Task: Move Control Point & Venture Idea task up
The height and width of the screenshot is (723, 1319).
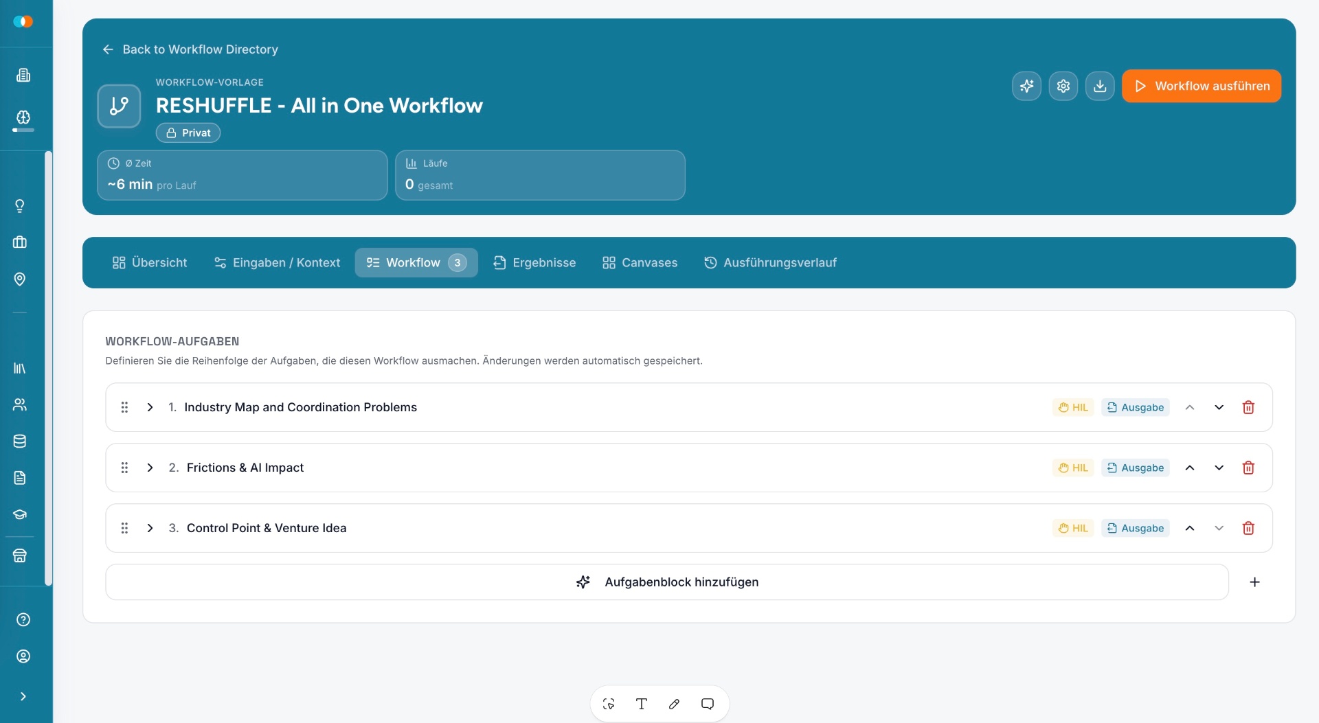Action: (1190, 528)
